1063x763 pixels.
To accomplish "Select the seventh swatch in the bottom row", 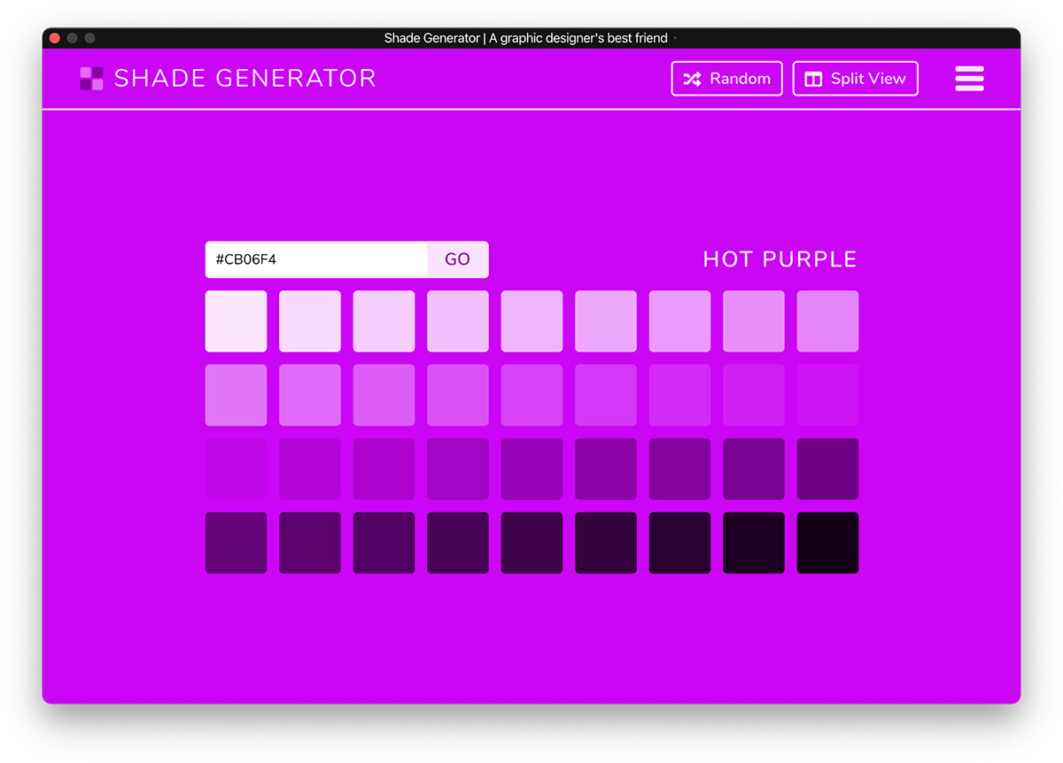I will [x=679, y=543].
